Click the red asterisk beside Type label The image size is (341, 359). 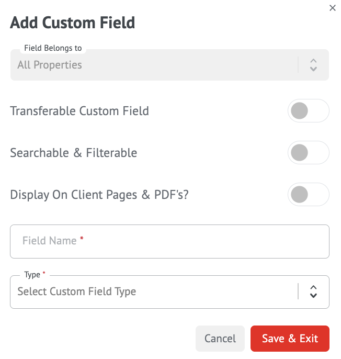[44, 274]
